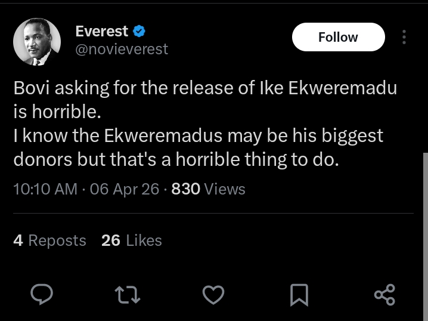Click the line mentioning Ike Ekweremadu
Screen dimensions: 428x321
205,88
